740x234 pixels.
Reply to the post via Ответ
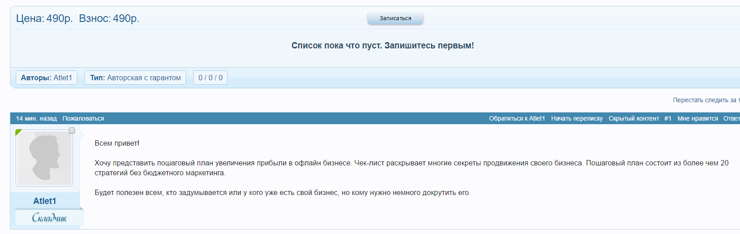click(x=731, y=118)
